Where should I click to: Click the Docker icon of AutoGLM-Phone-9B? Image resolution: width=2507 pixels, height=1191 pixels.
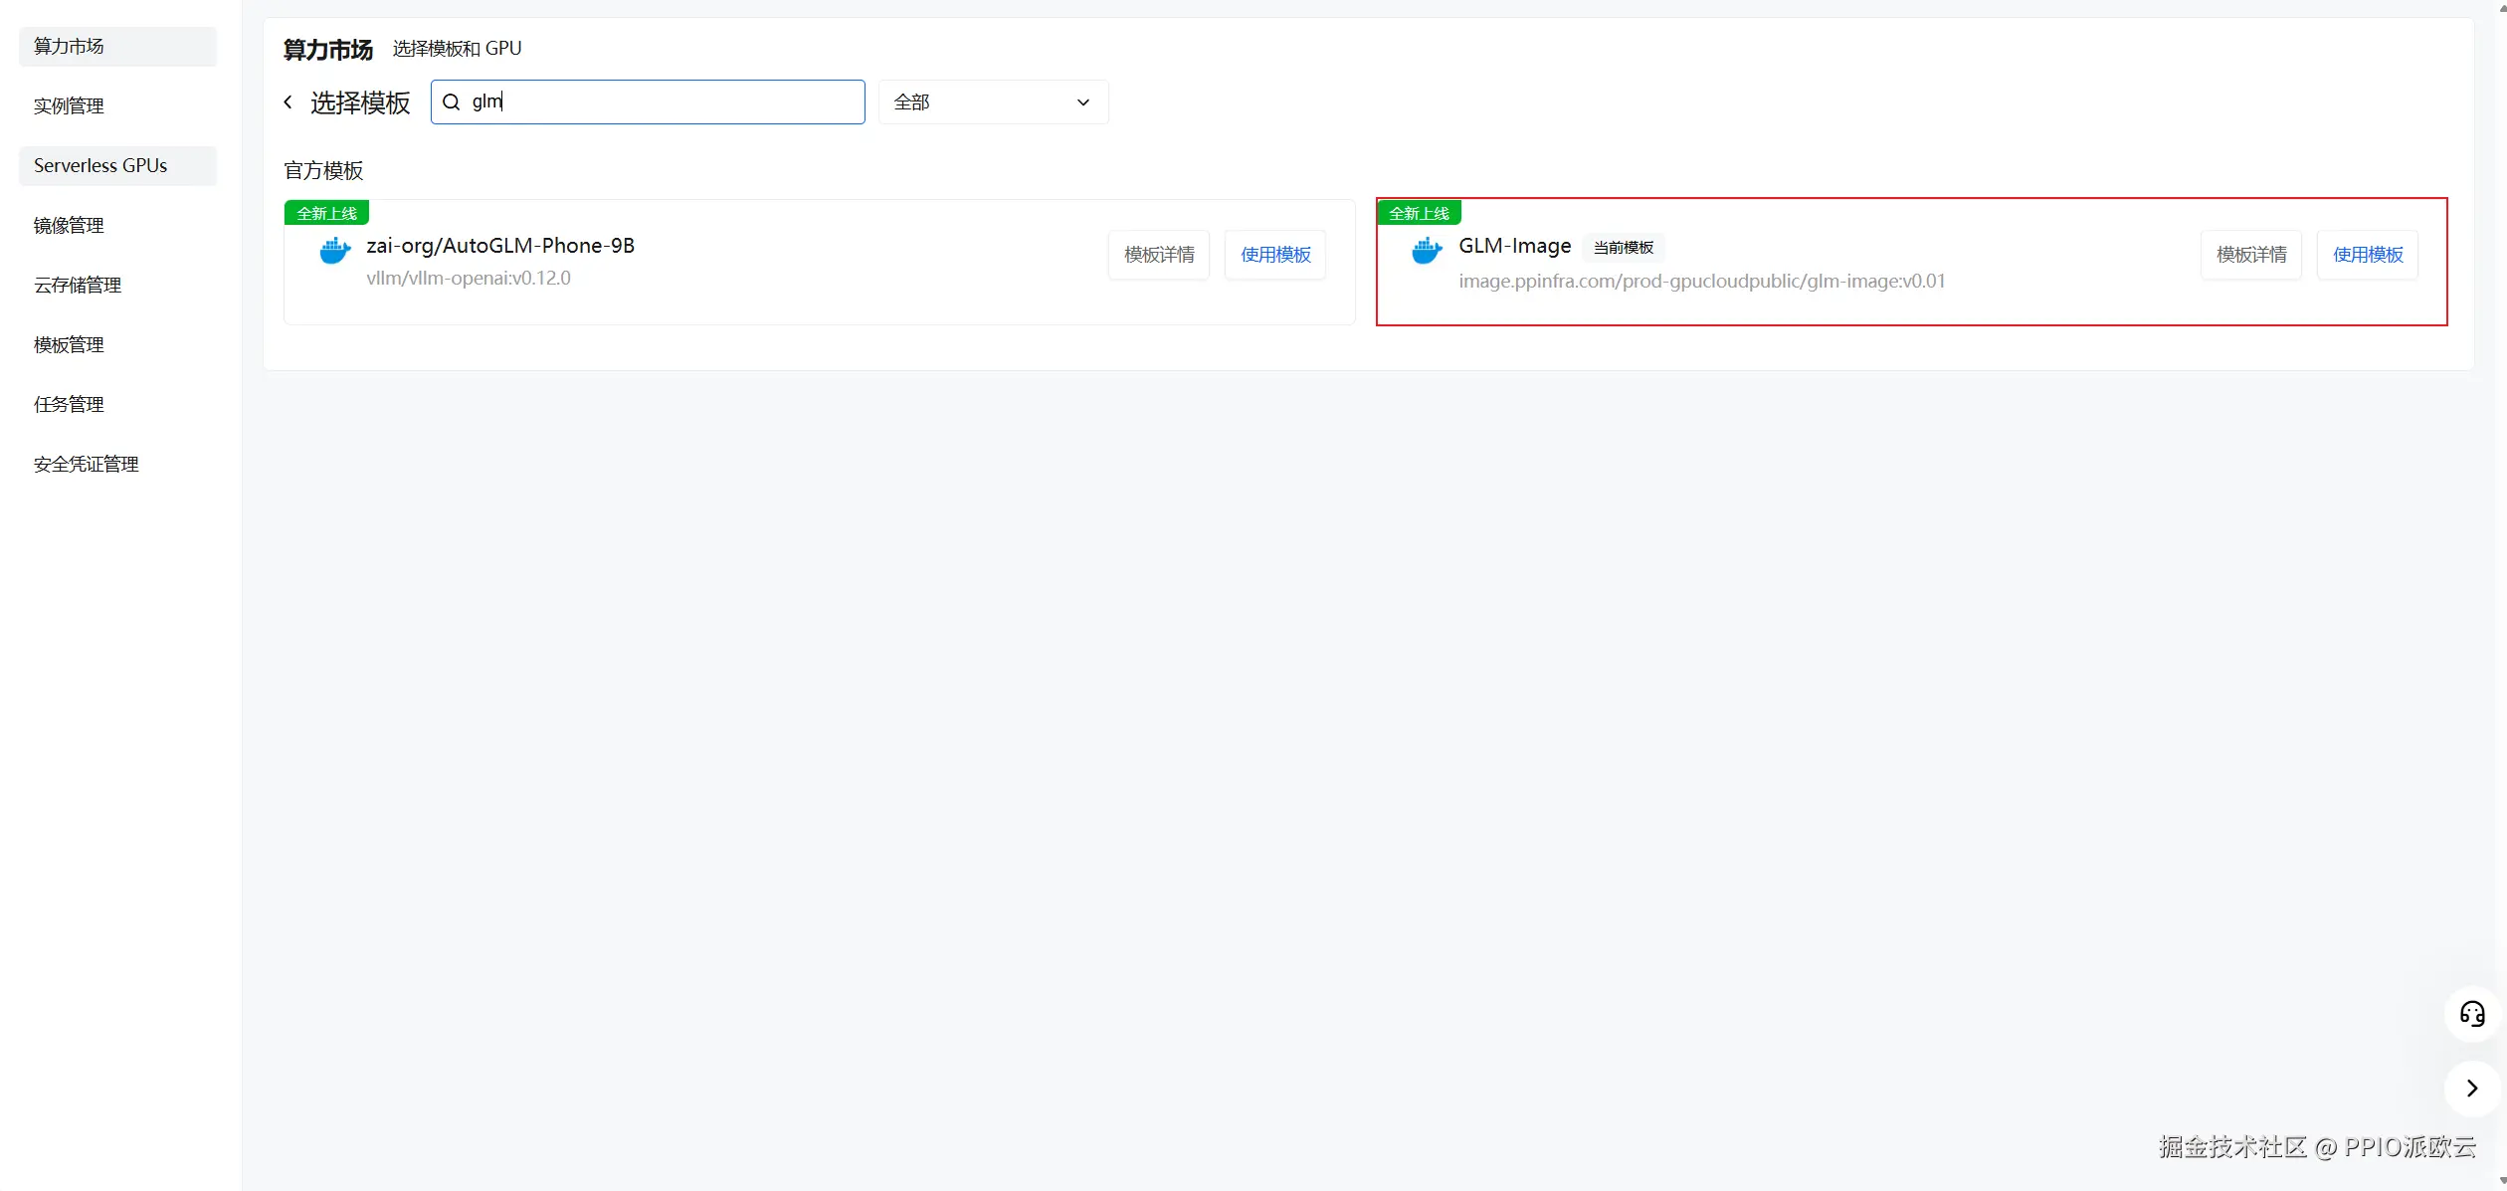(335, 251)
